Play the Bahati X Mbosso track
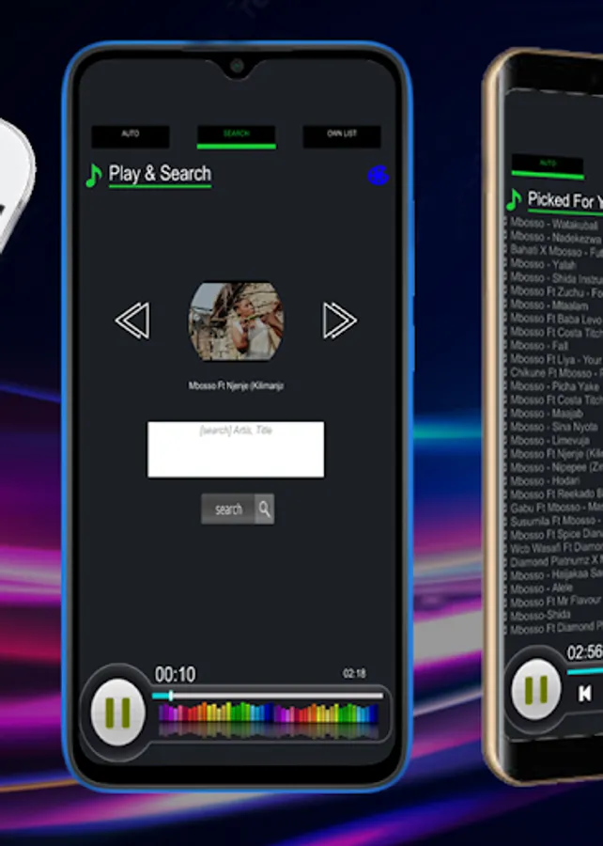The width and height of the screenshot is (603, 846). (556, 250)
